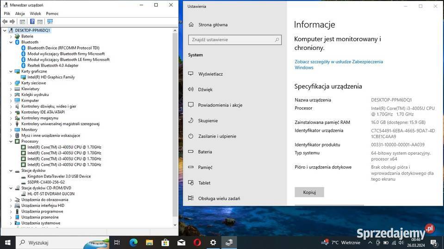Click the weather widget 7°C Wietrznie
Viewport: 444px width, 249px height.
(341, 243)
